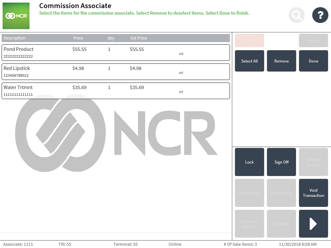Click Void Transaction
The width and height of the screenshot is (331, 248).
tap(313, 193)
